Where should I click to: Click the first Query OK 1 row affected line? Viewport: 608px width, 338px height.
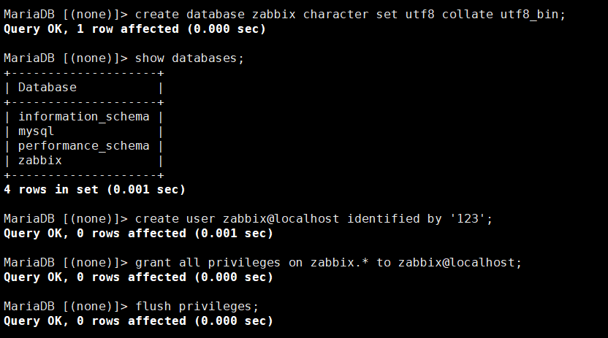134,29
